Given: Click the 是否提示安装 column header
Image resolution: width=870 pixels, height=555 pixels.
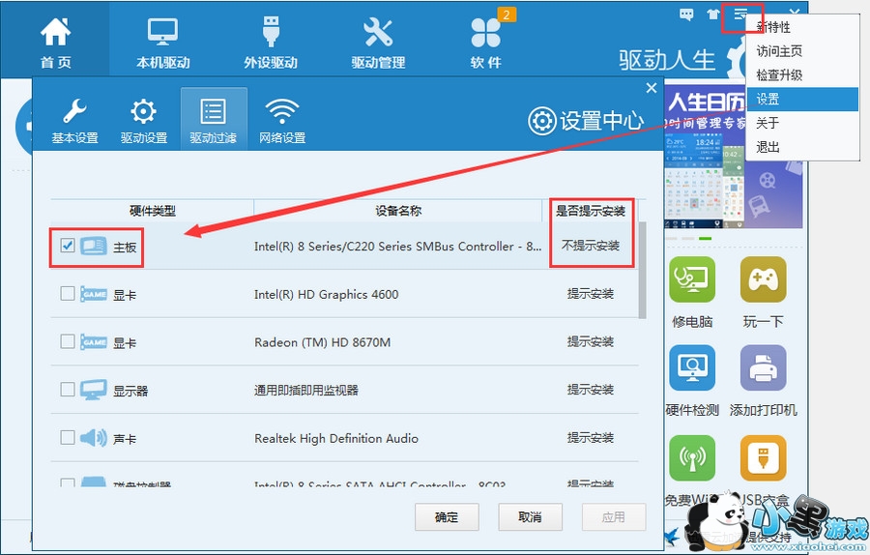Looking at the screenshot, I should click(591, 211).
